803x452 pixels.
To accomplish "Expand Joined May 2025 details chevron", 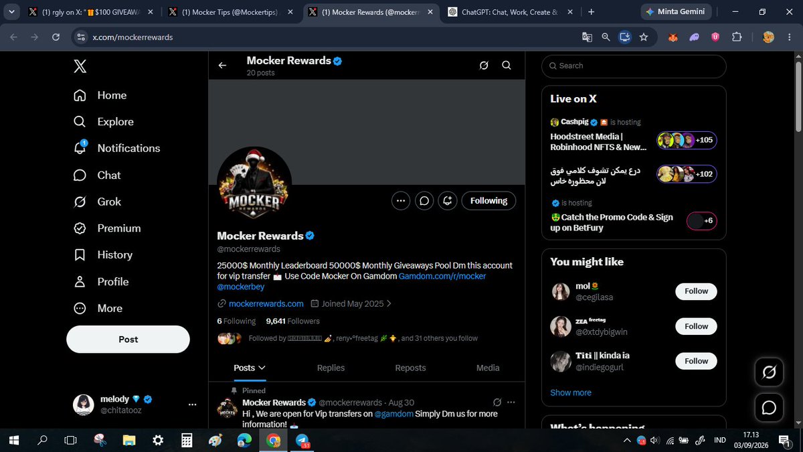I will tap(389, 303).
